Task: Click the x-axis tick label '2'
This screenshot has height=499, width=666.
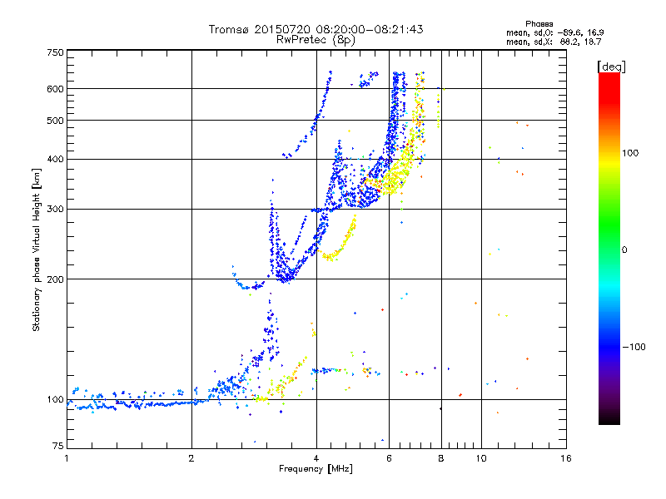Action: click(x=191, y=458)
